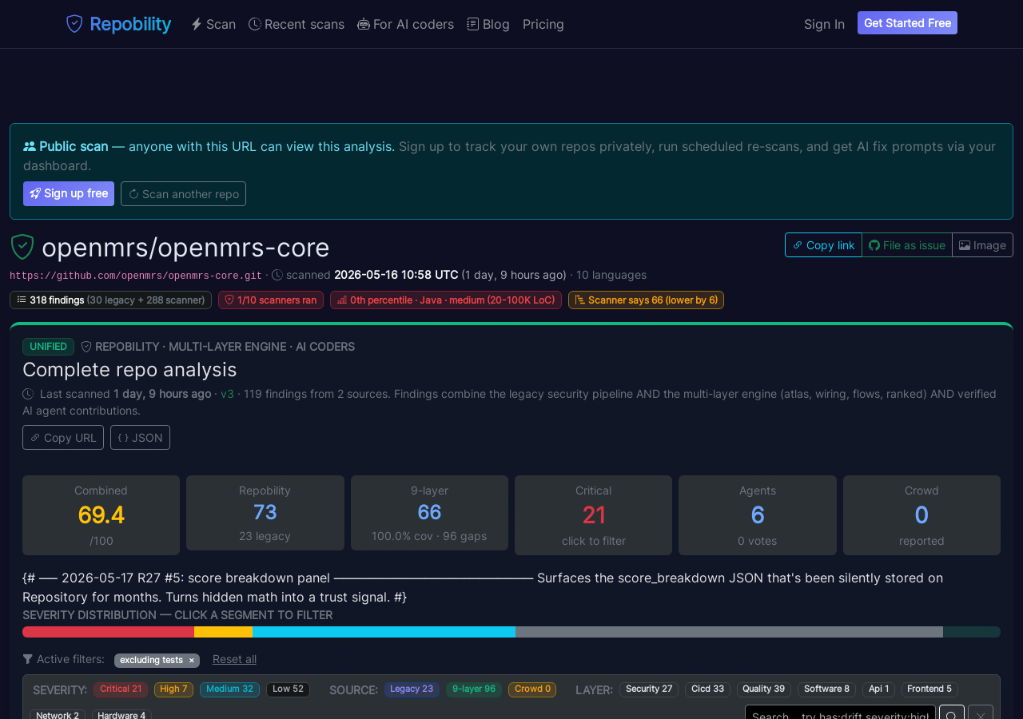This screenshot has width=1023, height=719.
Task: Click the cyan medium severity bar segment
Action: (384, 632)
